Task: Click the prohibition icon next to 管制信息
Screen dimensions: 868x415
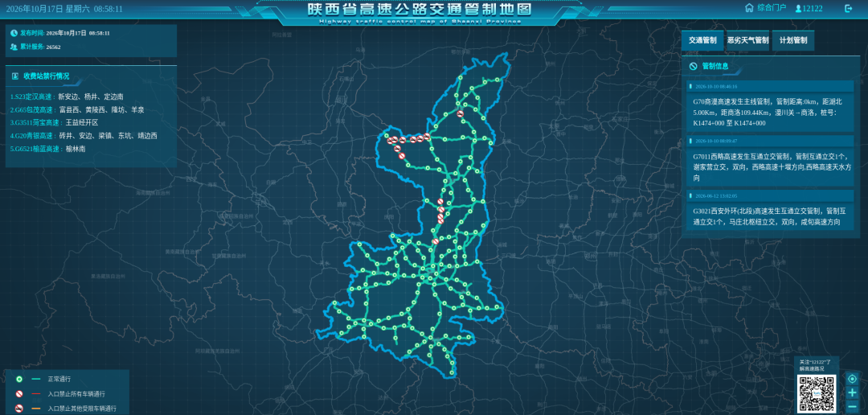Action: 693,67
